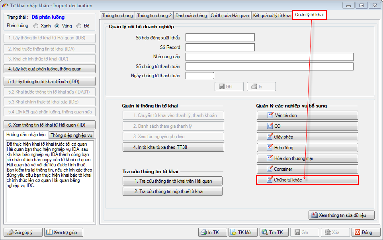Click the Vận tải đơn document icon
Viewport: 383px width, 240px height.
[x=269, y=115]
